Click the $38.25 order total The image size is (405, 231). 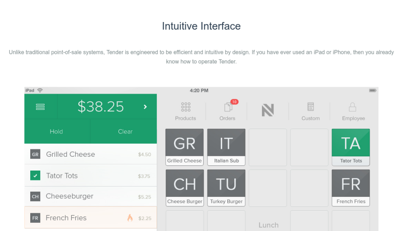(101, 107)
